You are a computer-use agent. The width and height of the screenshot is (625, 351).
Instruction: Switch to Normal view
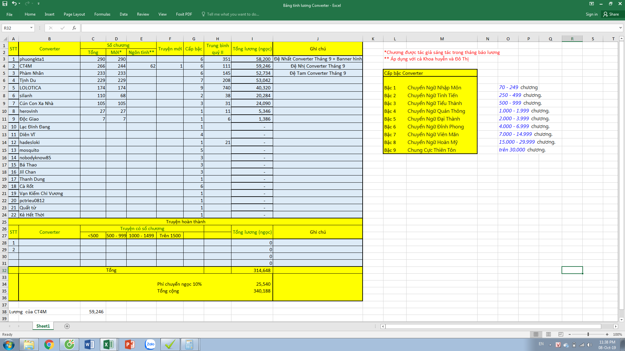pyautogui.click(x=536, y=334)
